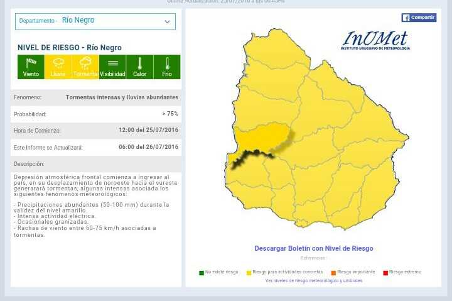Click the Facebook Compartir share button
The width and height of the screenshot is (452, 301).
coord(419,18)
